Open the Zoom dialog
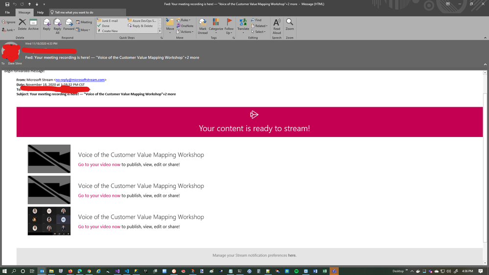 (290, 24)
